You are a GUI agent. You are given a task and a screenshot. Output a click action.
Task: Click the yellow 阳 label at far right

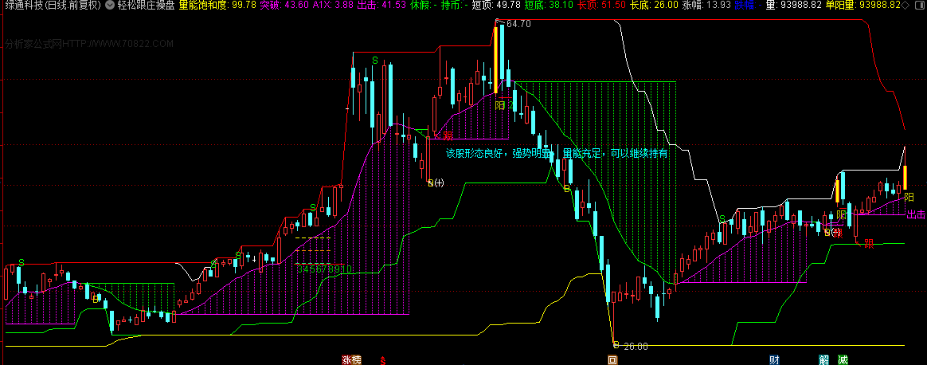[909, 197]
